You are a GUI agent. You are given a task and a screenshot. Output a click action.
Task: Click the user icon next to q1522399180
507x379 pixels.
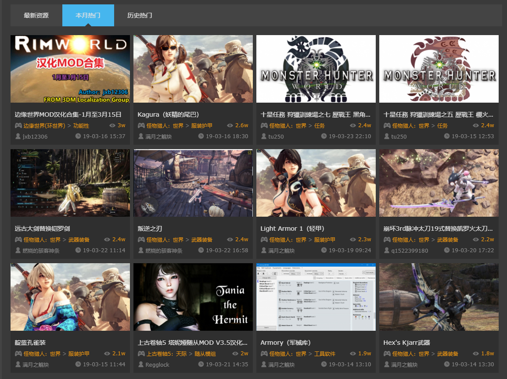(387, 250)
